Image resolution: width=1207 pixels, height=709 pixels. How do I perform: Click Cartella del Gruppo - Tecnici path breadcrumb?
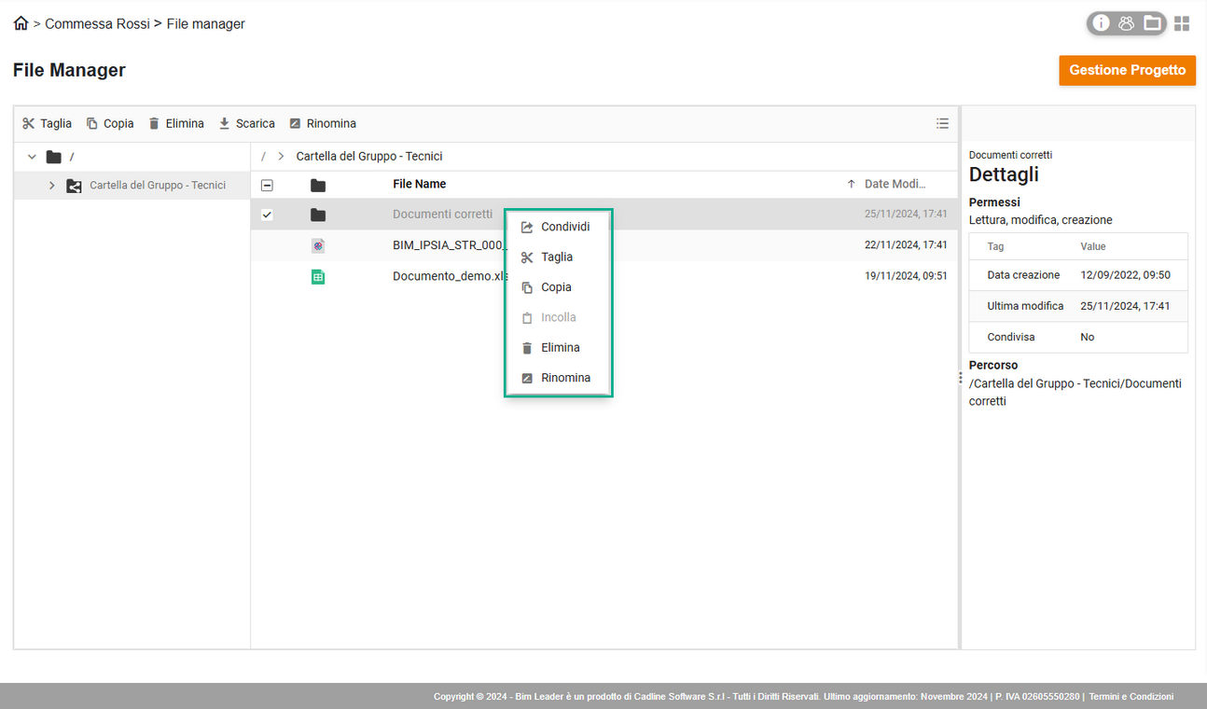[369, 156]
